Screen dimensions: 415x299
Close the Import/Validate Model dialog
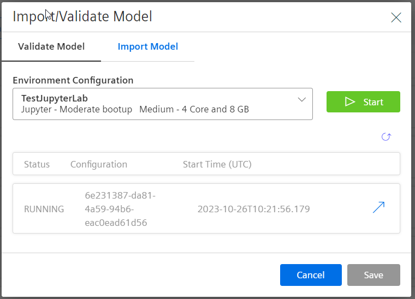[x=396, y=17]
